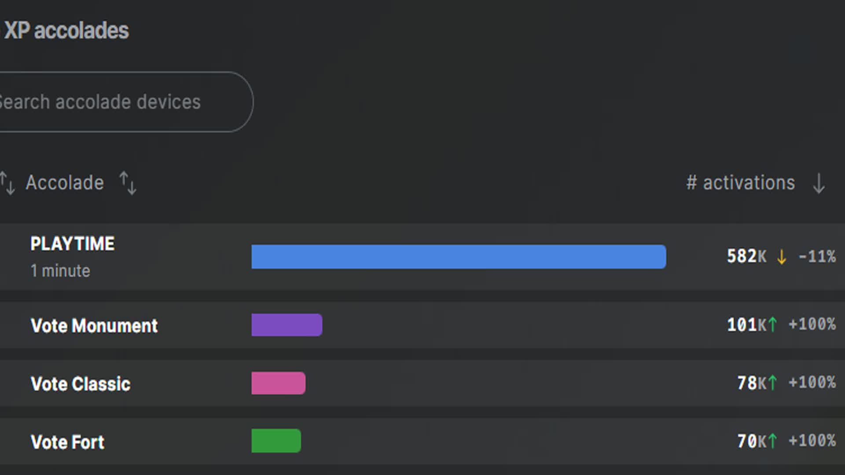Click the 582K activations value
This screenshot has width=845, height=475.
(746, 256)
